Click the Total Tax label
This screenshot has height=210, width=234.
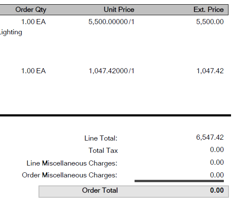(103, 150)
